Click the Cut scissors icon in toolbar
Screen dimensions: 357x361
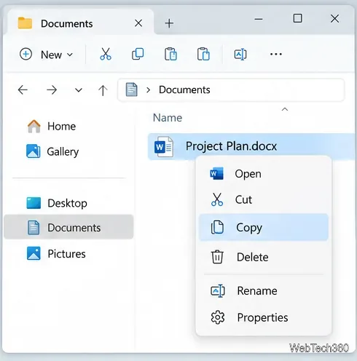[x=106, y=54]
